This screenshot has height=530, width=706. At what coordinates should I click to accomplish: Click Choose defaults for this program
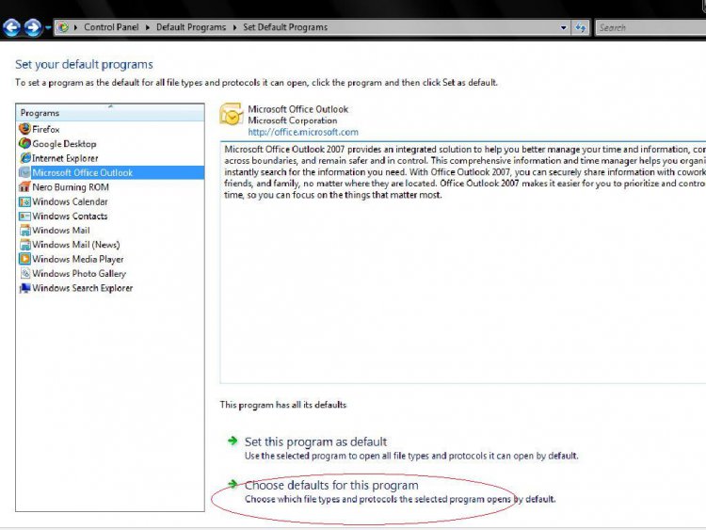pyautogui.click(x=331, y=485)
